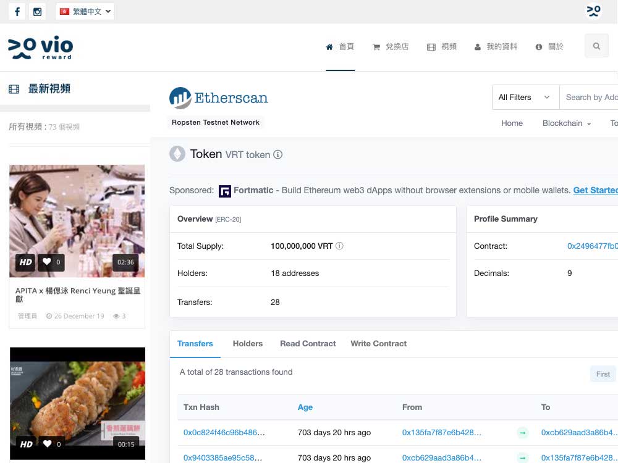
Task: Click info icon next to VRT token
Action: point(278,154)
